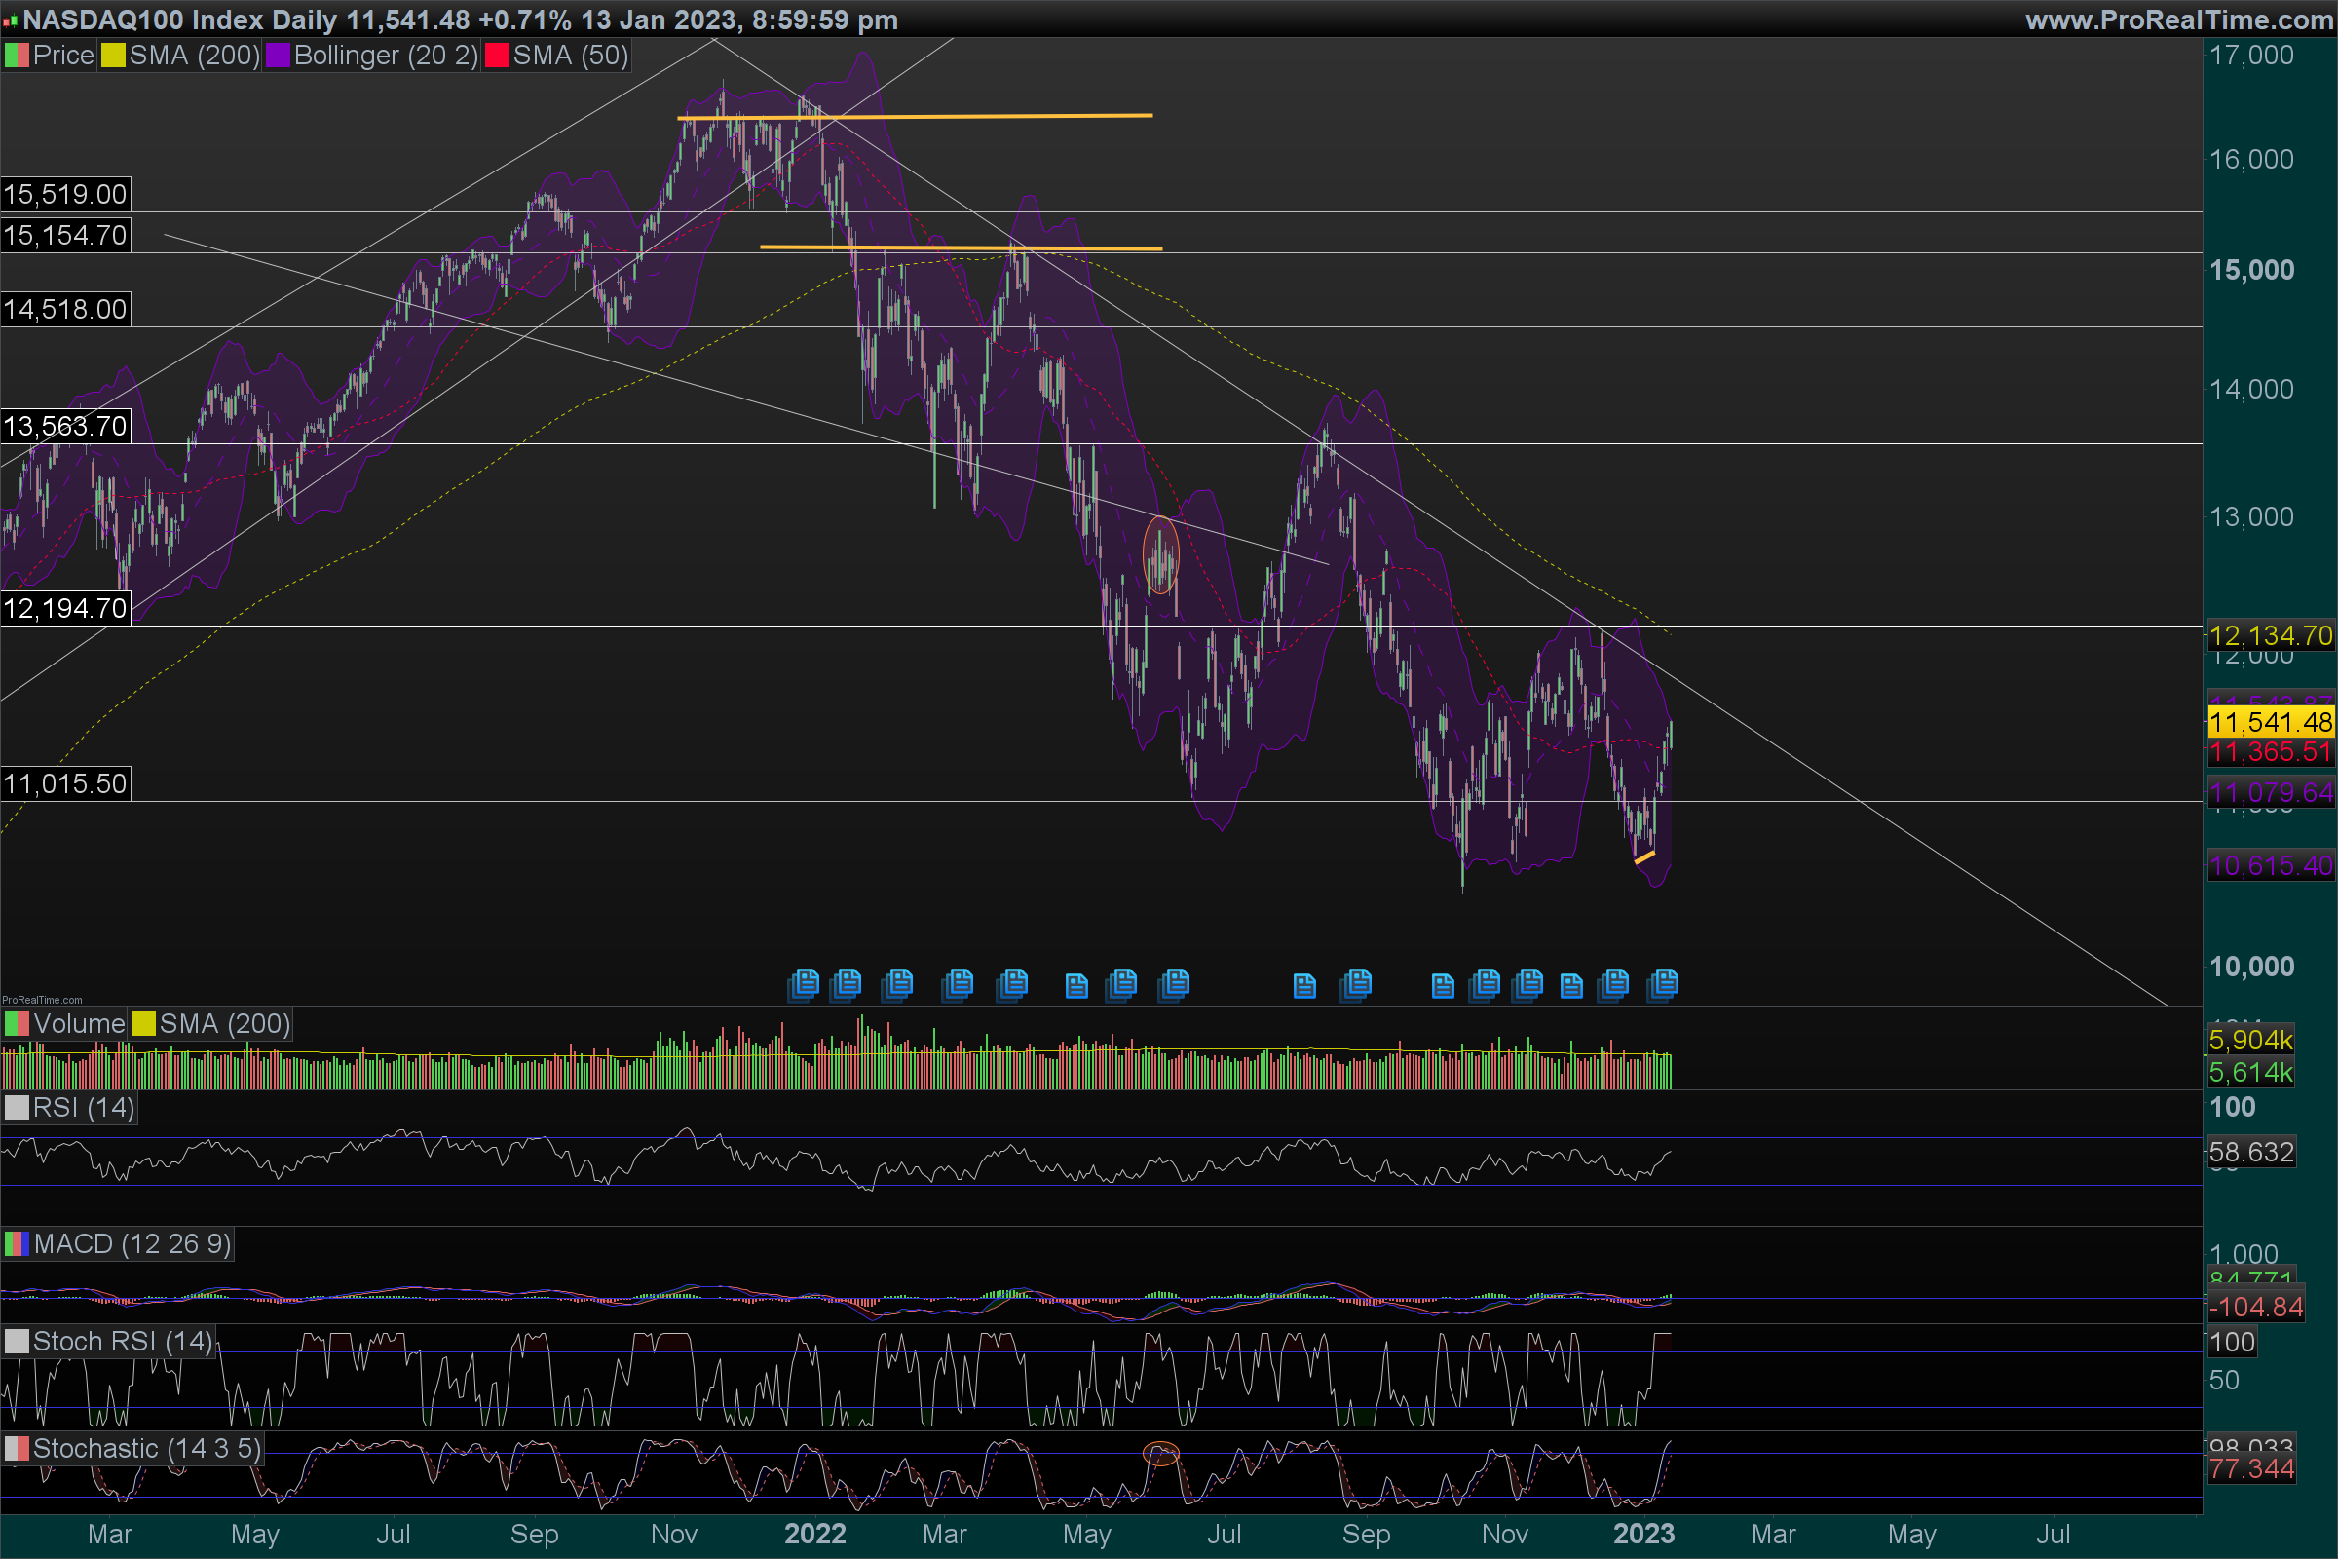Select the 11,015.50 support level label

65,783
